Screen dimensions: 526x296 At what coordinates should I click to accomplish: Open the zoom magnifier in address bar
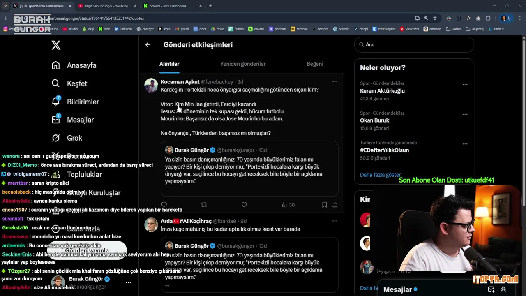(x=426, y=18)
